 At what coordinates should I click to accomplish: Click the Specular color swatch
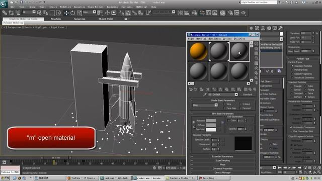click(211, 130)
